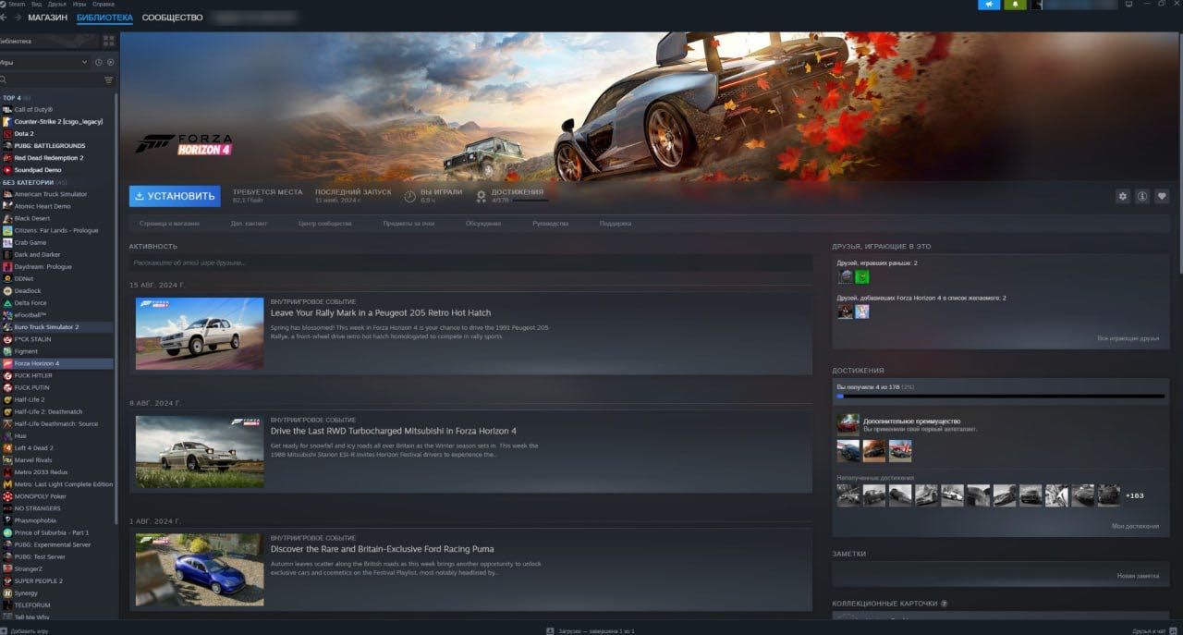Viewport: 1183px width, 635px height.
Task: Open Центр сообщества link
Action: [x=324, y=224]
